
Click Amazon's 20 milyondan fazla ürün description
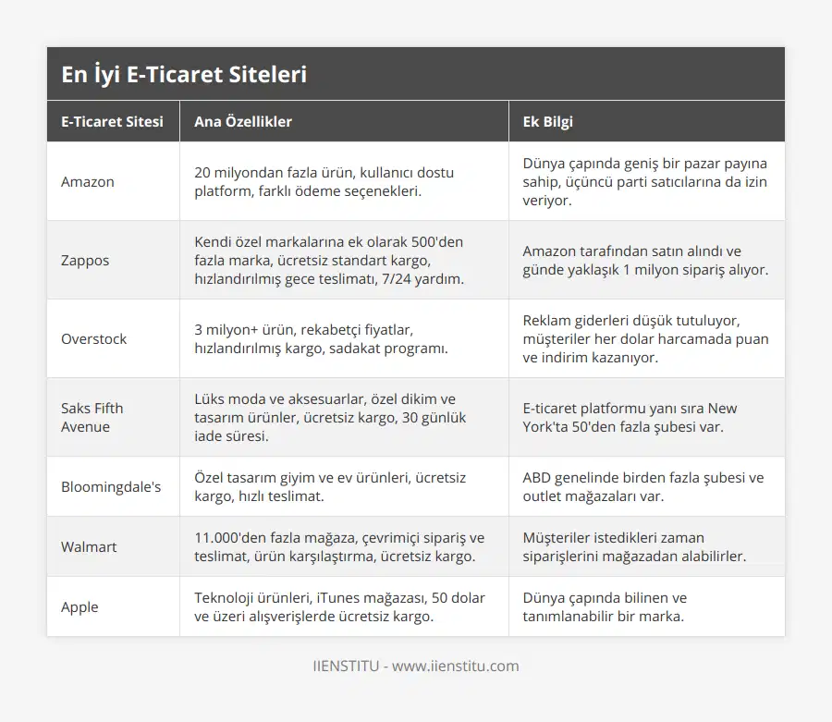[x=324, y=182]
